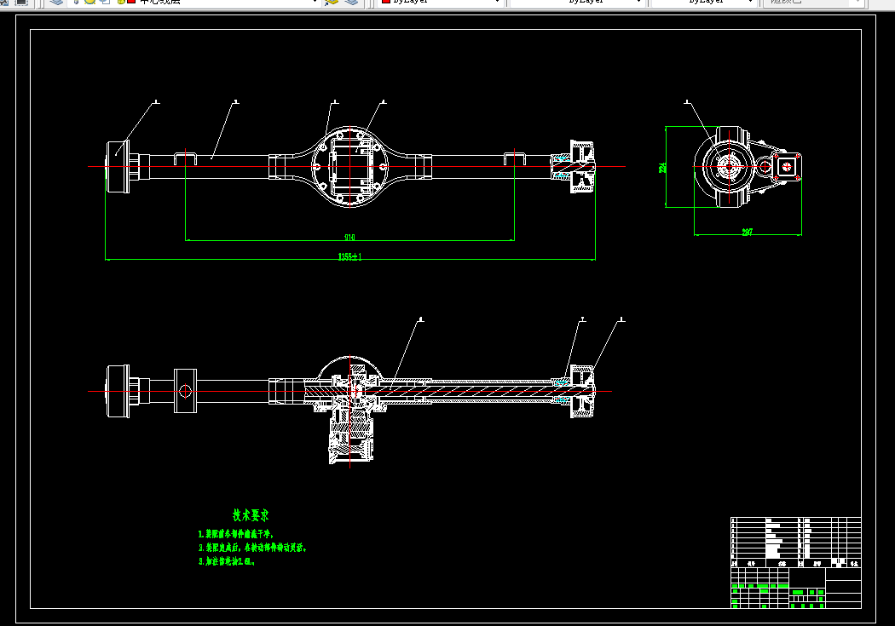
Task: Open the ByLayer lineweight dropdown
Action: tap(703, 2)
